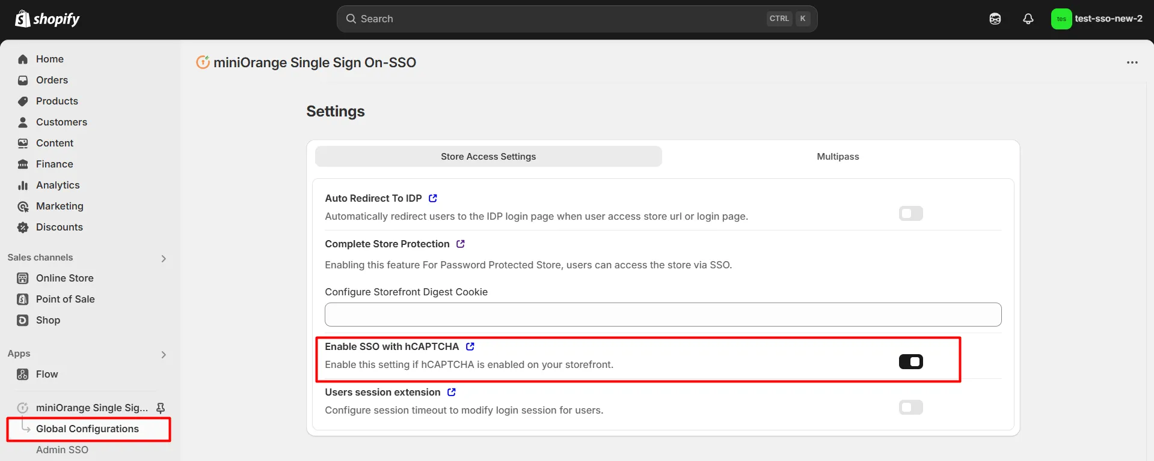Click miniOrange Single Sign On-SSO title
The image size is (1154, 461).
[315, 62]
